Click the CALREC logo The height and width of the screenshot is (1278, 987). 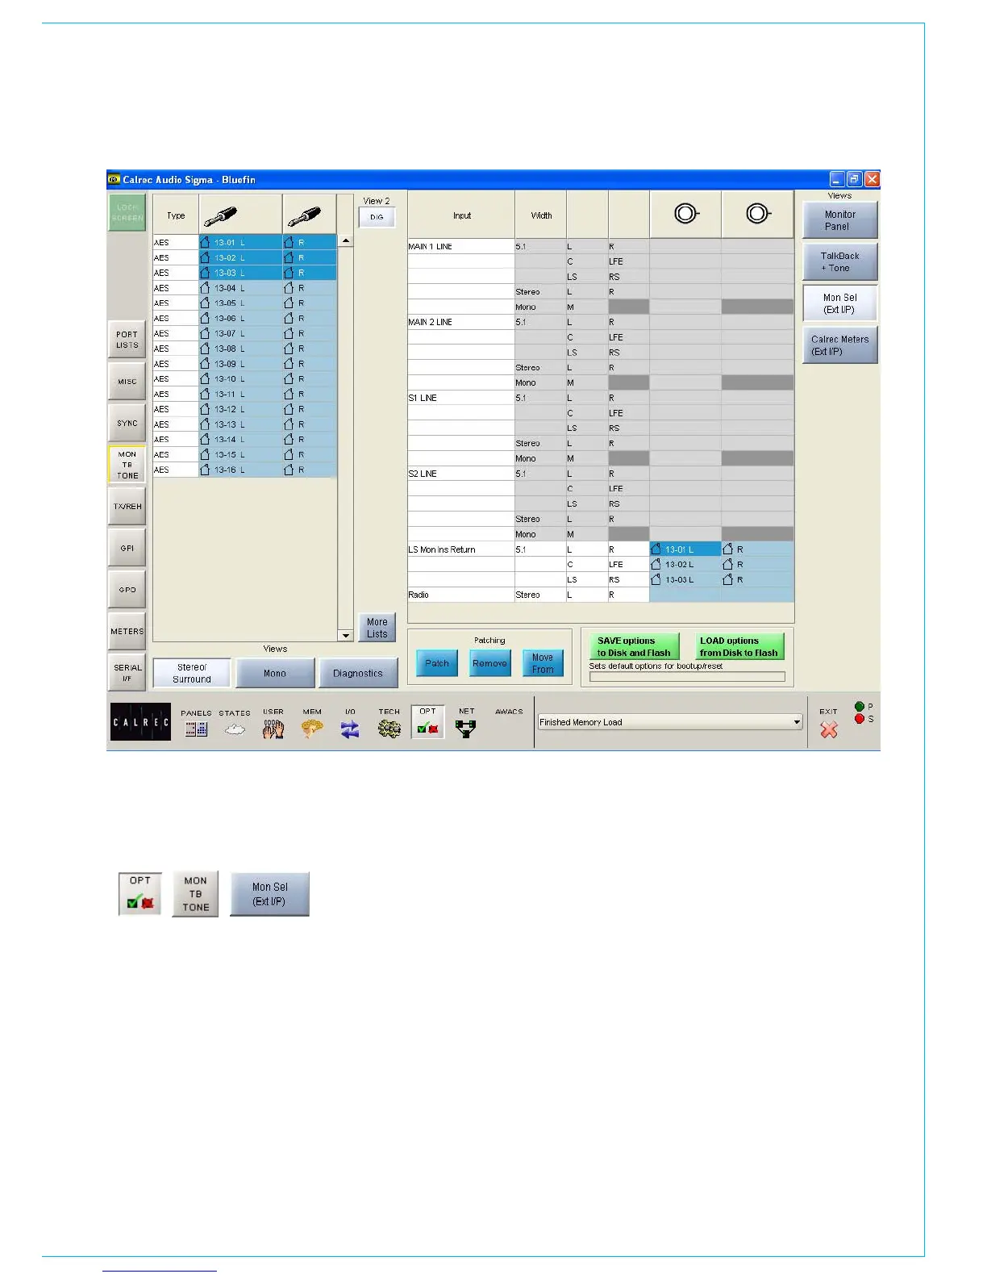click(x=140, y=722)
